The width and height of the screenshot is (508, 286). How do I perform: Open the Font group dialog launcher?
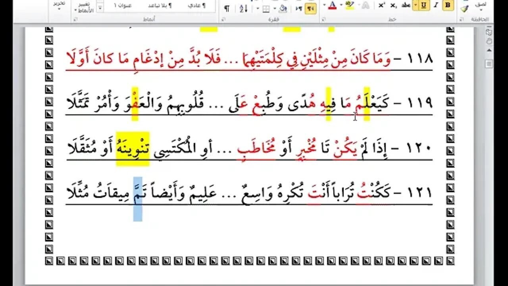click(324, 19)
